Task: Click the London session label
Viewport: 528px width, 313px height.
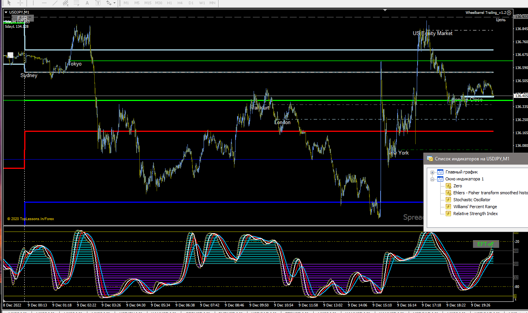Action: click(x=282, y=123)
